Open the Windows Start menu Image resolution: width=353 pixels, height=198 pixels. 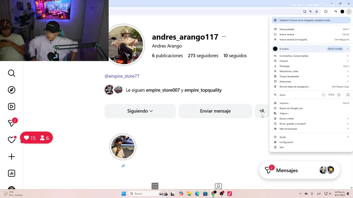(124, 194)
